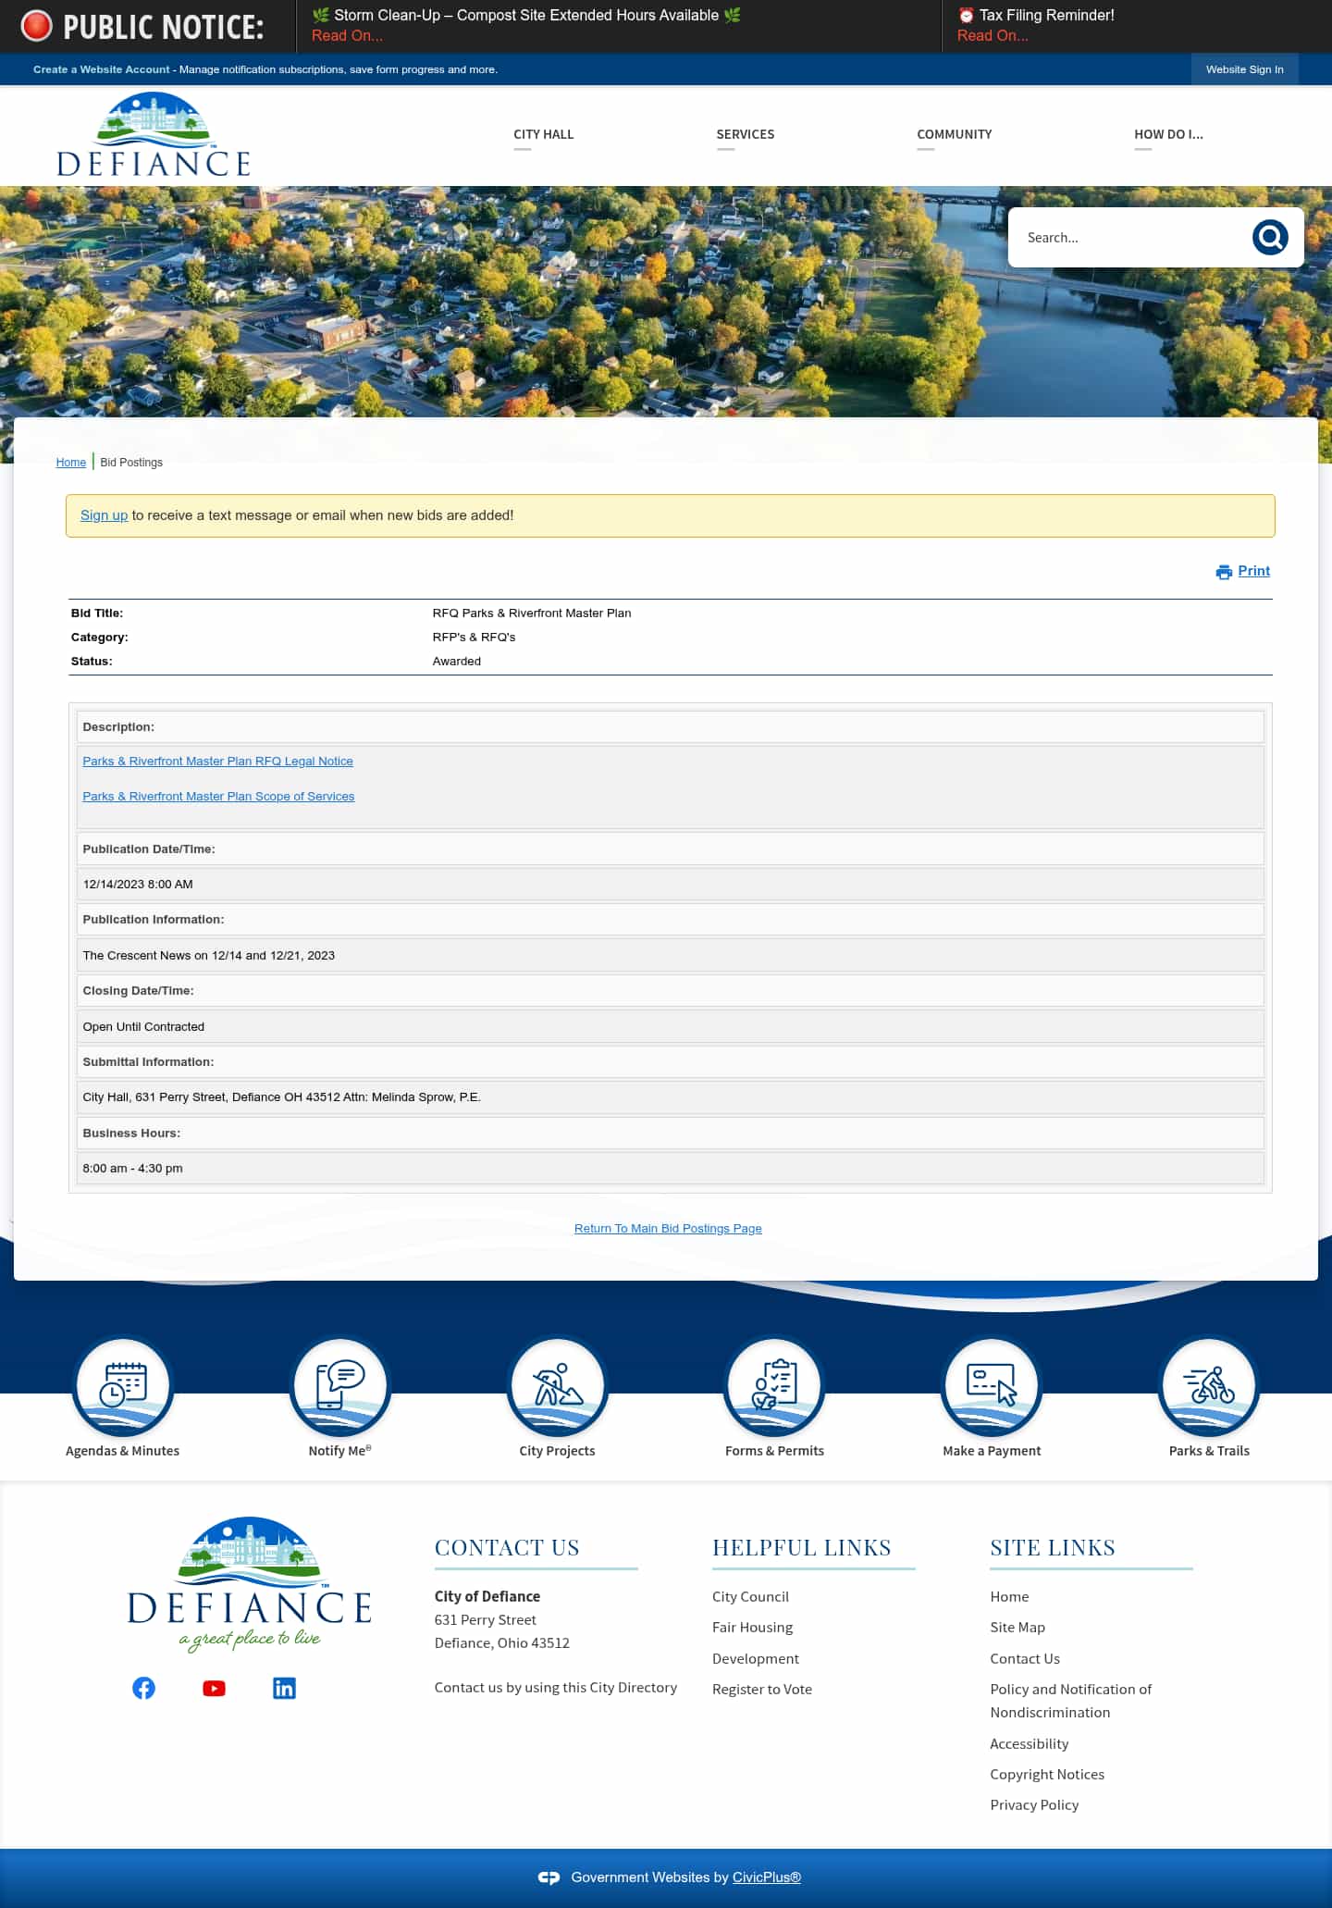This screenshot has height=1908, width=1332.
Task: Return To Main Bid Postings Page
Action: (x=668, y=1229)
